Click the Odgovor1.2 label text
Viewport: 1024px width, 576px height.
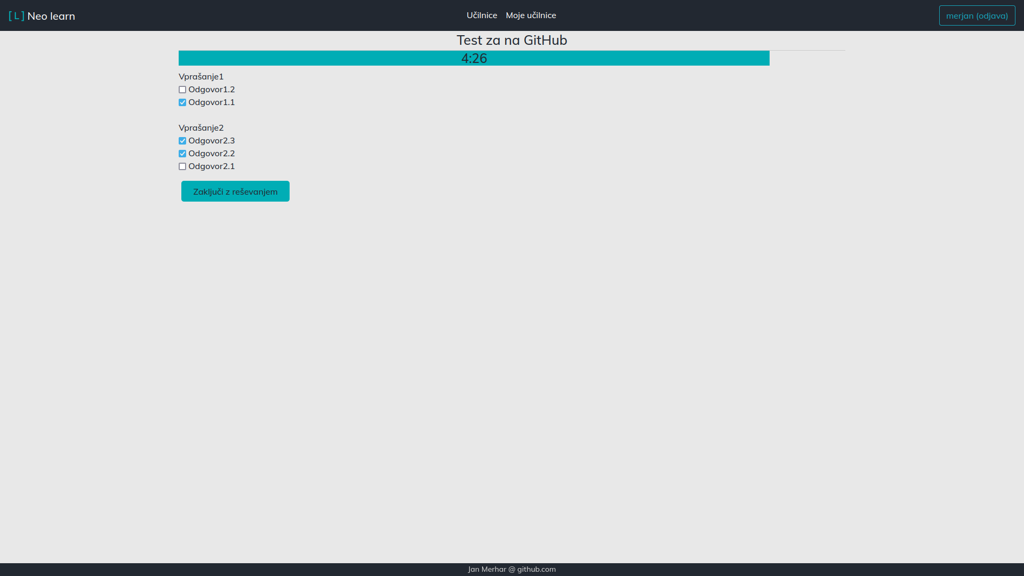click(x=211, y=89)
